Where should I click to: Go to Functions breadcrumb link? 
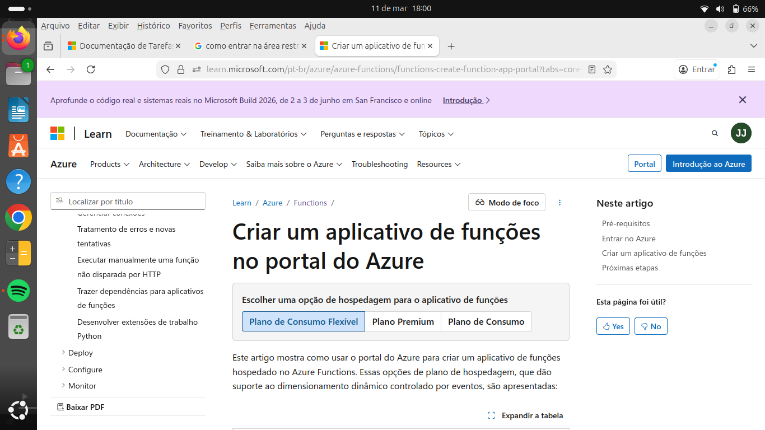point(310,203)
